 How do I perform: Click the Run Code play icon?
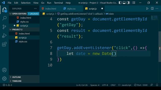tap(147, 8)
